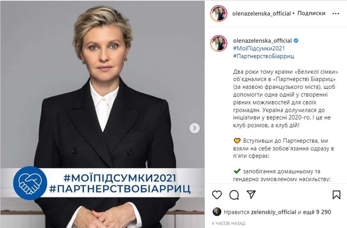Screen dimensions: 347x228
Task: Click olenazelenska_official username in header
Action: click(x=262, y=13)
